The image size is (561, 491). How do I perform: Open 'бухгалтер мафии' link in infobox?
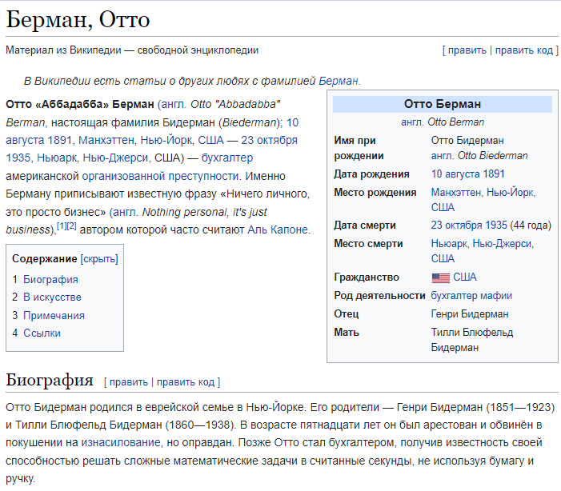click(x=471, y=295)
